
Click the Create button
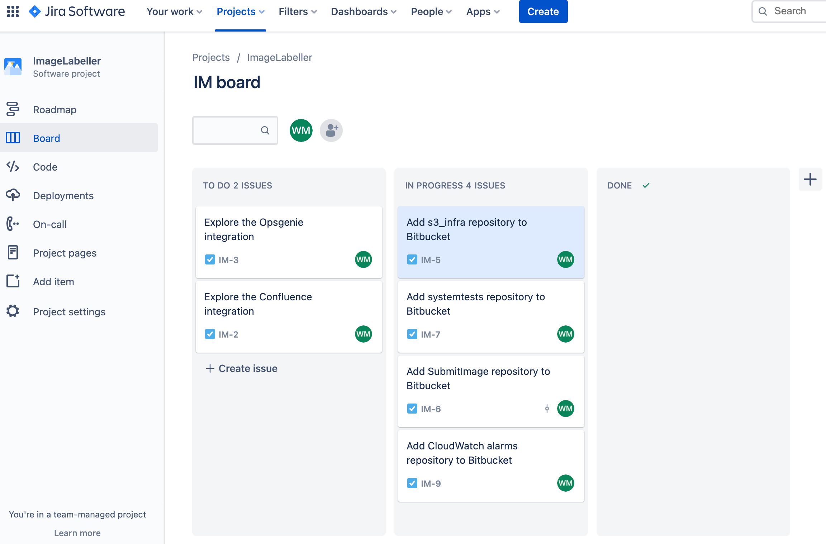point(543,11)
